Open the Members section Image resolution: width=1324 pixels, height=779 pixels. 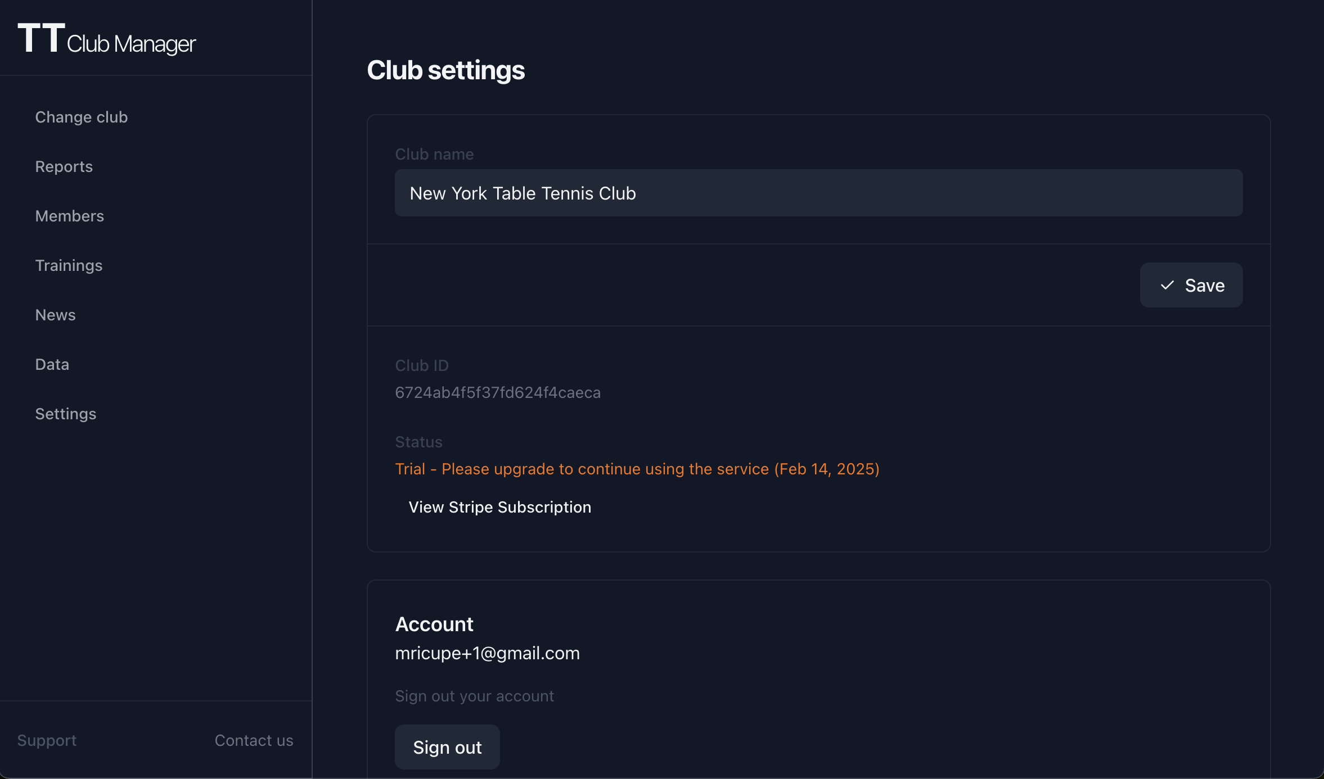[70, 216]
